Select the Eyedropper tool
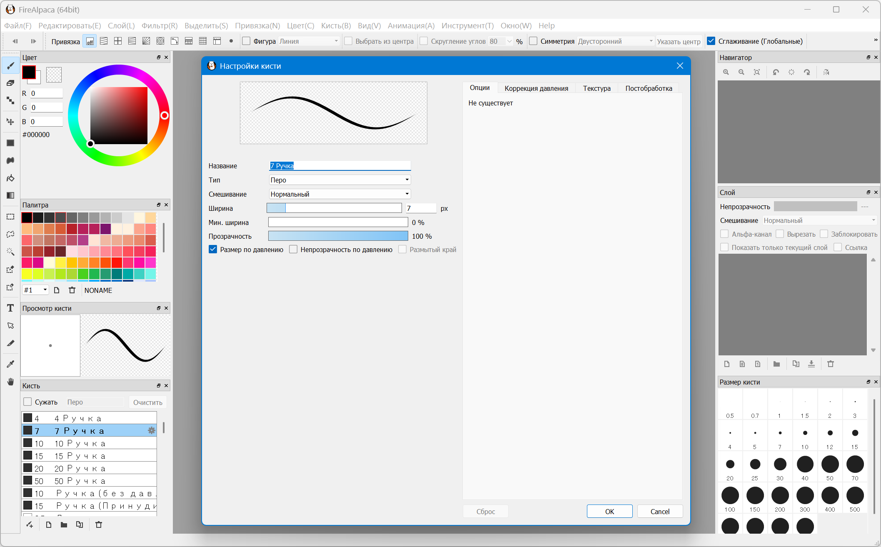Screen dimensions: 881x547 point(10,364)
